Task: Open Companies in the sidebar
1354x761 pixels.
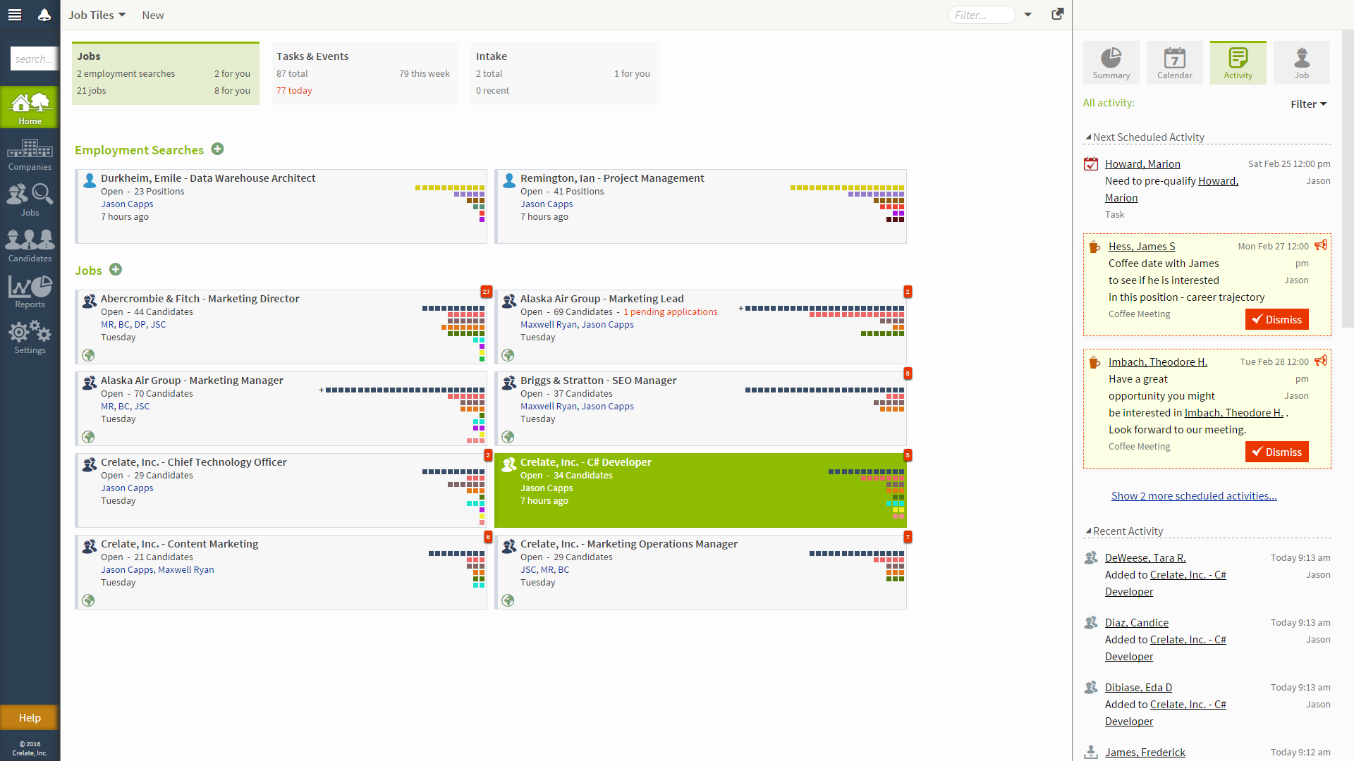Action: click(x=30, y=155)
